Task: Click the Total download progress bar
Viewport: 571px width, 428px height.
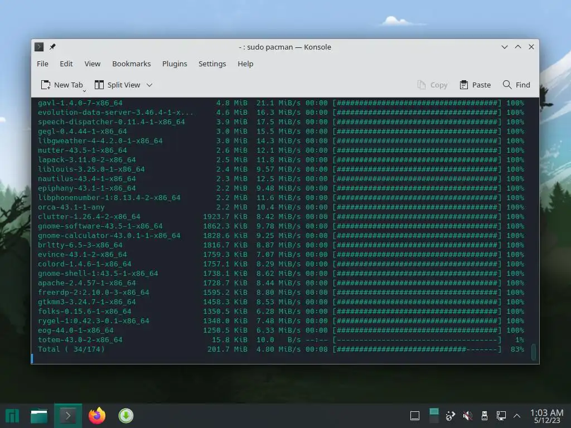Action: click(417, 349)
